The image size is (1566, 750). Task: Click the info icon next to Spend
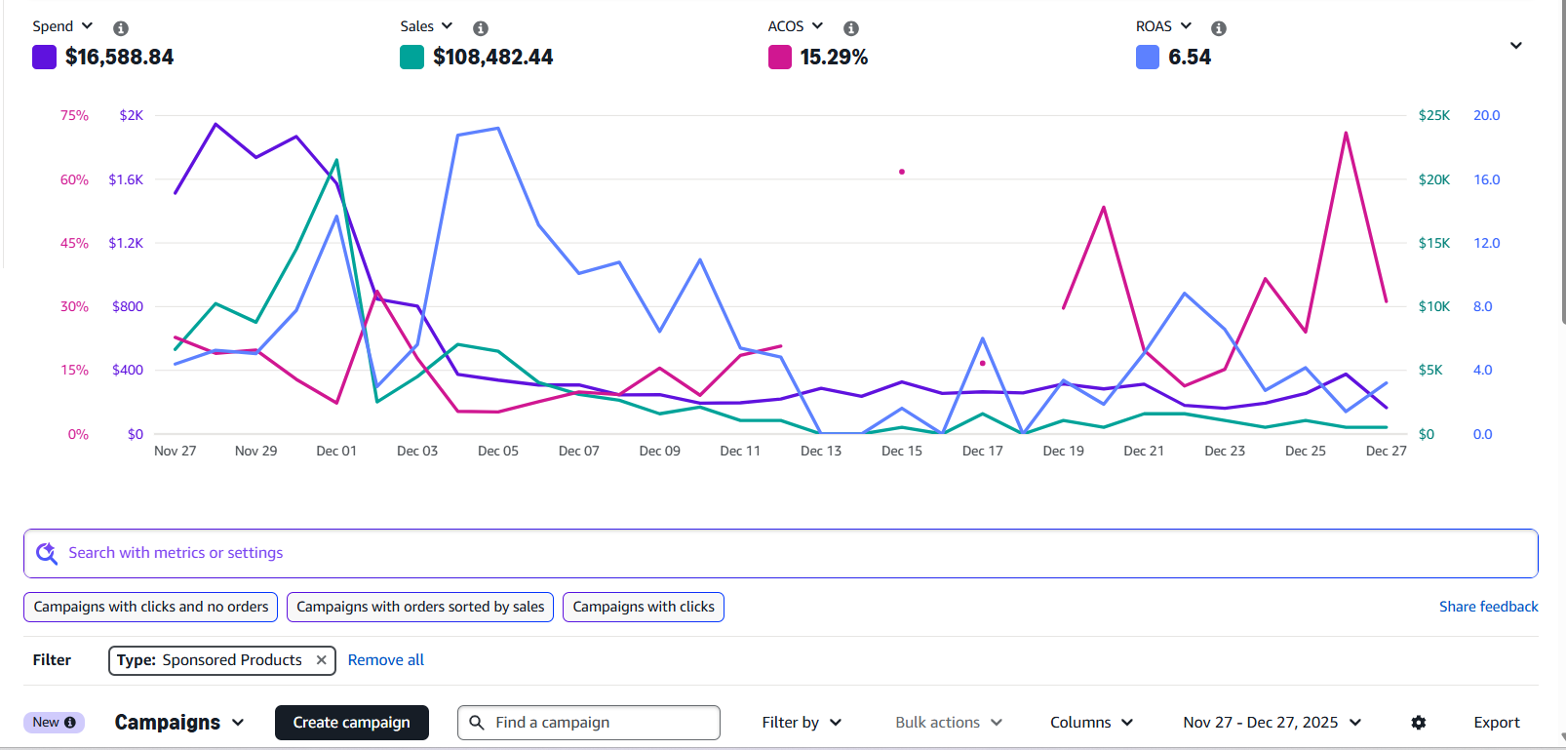coord(121,28)
